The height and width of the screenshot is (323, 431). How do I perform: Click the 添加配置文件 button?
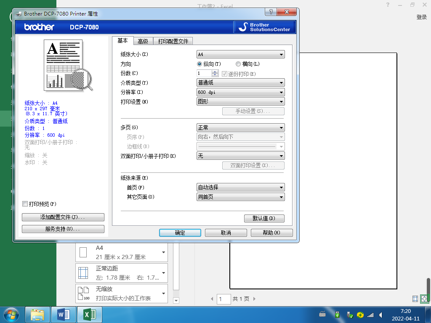click(63, 217)
